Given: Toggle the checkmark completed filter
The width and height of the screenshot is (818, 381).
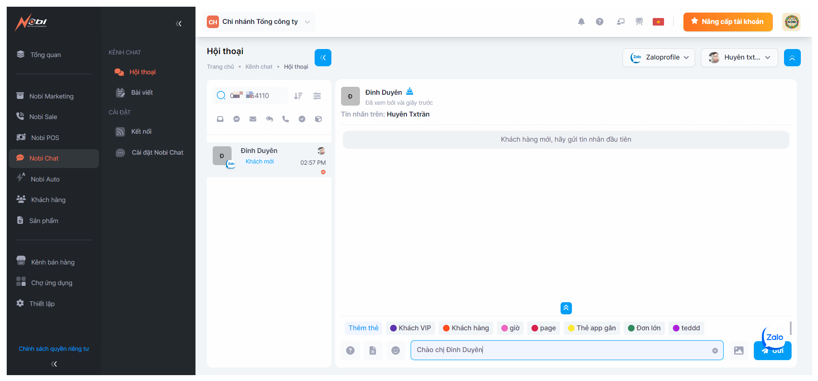Looking at the screenshot, I should 302,119.
